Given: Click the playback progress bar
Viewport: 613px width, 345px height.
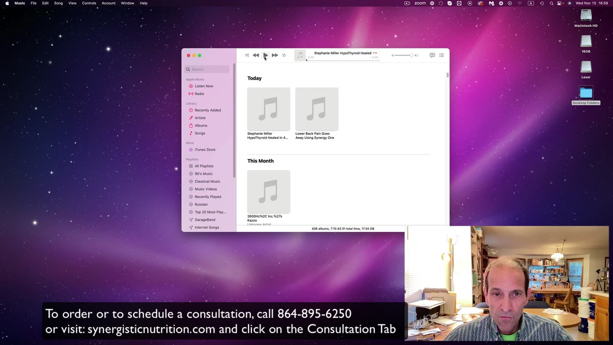Looking at the screenshot, I should click(x=342, y=60).
